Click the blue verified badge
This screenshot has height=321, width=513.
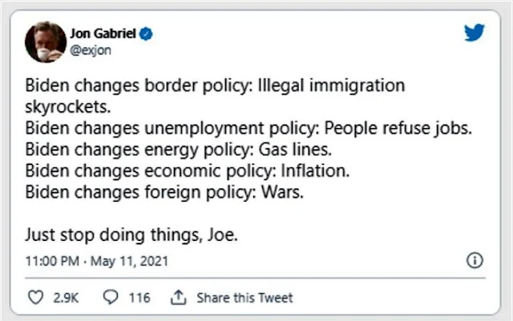point(146,34)
